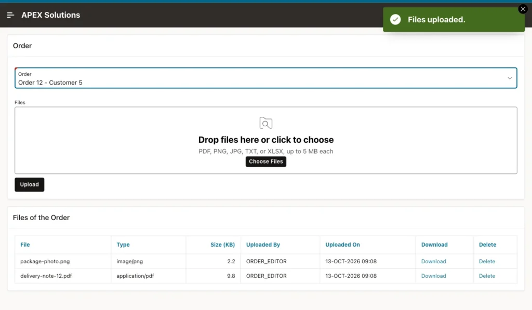Image resolution: width=532 pixels, height=310 pixels.
Task: Click the Choose Files button
Action: (x=266, y=161)
